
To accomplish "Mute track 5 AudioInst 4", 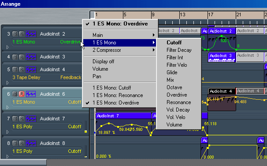I will 15,69.
